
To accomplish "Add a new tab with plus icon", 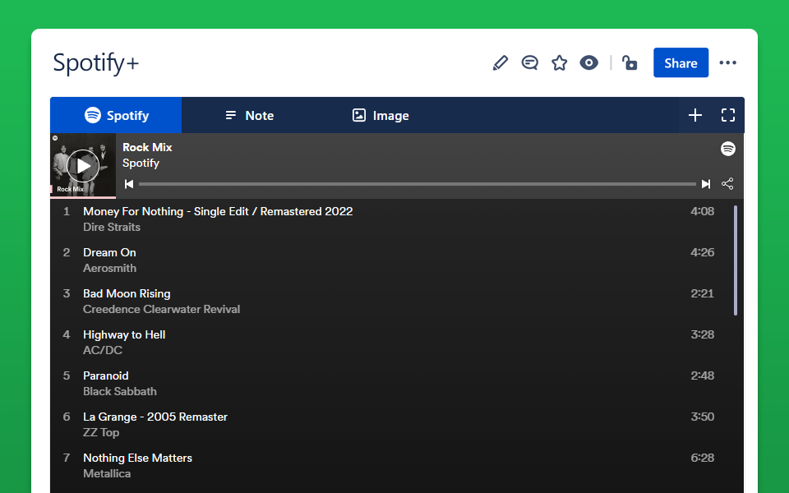I will tap(695, 115).
